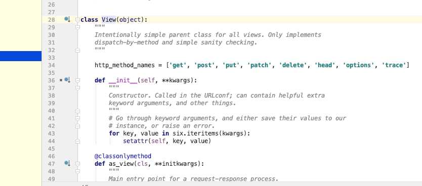Image resolution: width=422 pixels, height=186 pixels.
Task: Fold the __init__ method definition
Action: (x=77, y=80)
